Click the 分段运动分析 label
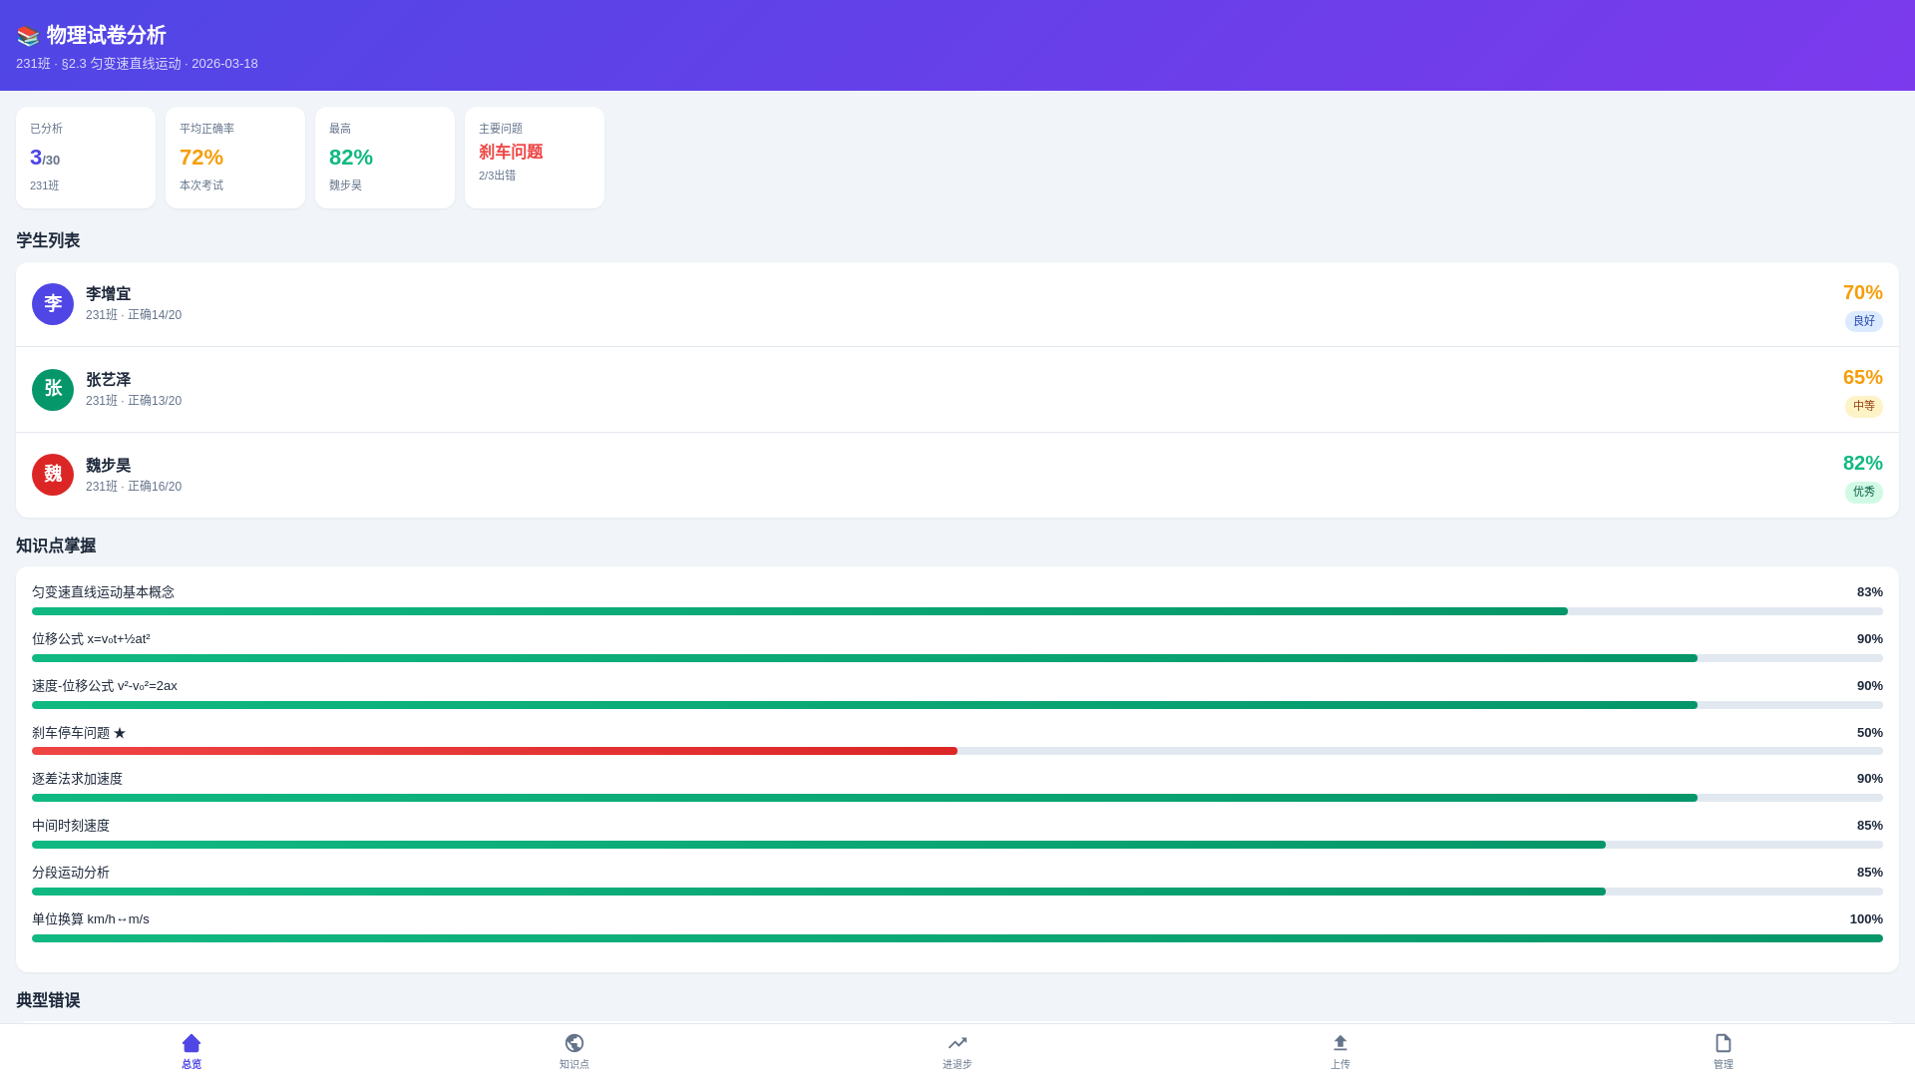The width and height of the screenshot is (1915, 1077). (x=71, y=873)
